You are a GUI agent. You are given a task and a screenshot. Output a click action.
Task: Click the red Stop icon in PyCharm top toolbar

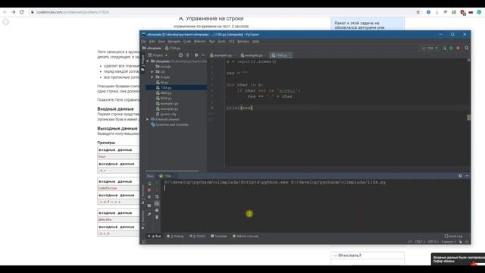[458, 48]
